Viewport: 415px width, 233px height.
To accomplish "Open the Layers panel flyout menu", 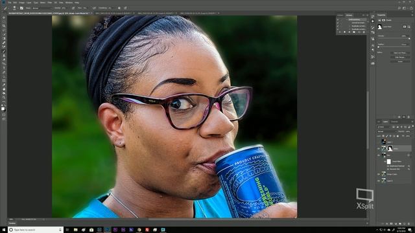I will (x=412, y=122).
